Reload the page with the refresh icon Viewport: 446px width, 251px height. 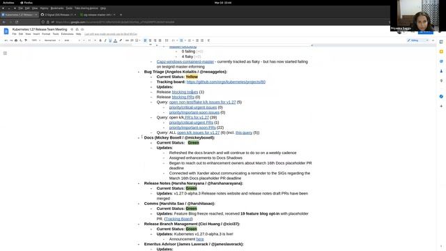point(17,22)
